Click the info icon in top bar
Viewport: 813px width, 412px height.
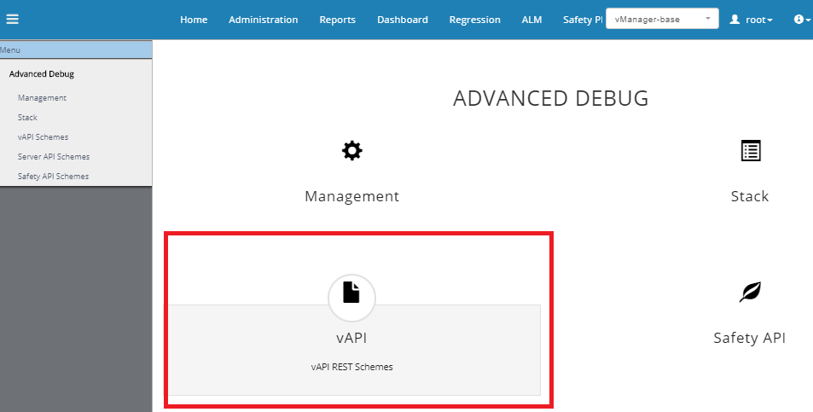coord(798,19)
